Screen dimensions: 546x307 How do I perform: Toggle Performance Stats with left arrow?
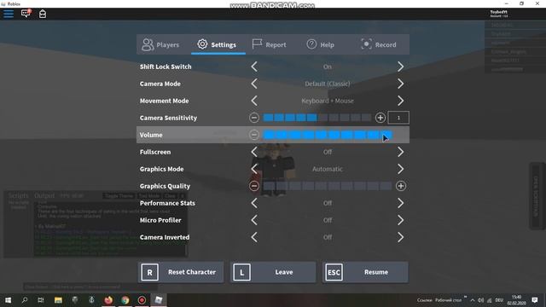[x=254, y=203]
